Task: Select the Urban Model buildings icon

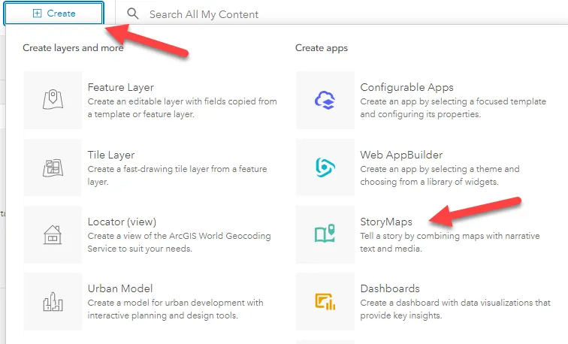Action: point(53,302)
